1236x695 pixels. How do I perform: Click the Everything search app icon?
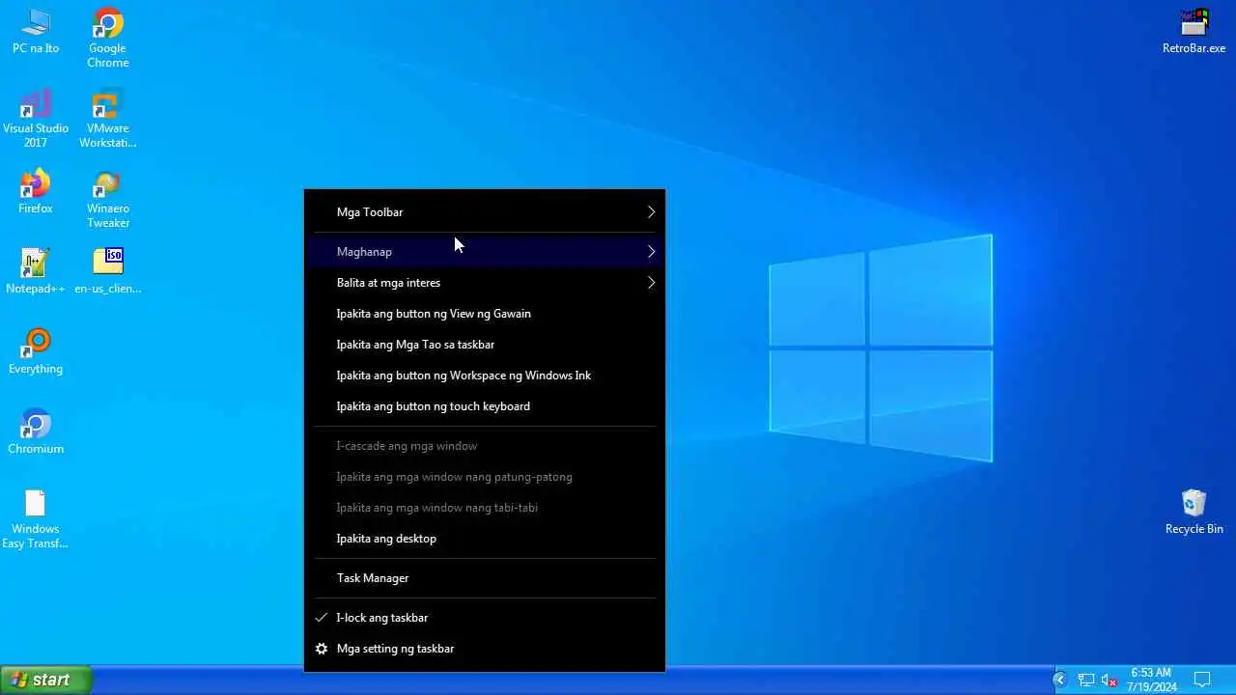coord(36,351)
